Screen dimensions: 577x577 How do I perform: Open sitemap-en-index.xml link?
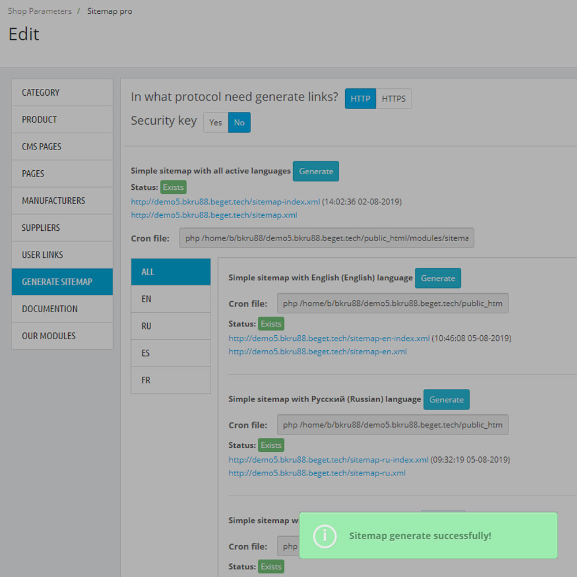pyautogui.click(x=329, y=338)
